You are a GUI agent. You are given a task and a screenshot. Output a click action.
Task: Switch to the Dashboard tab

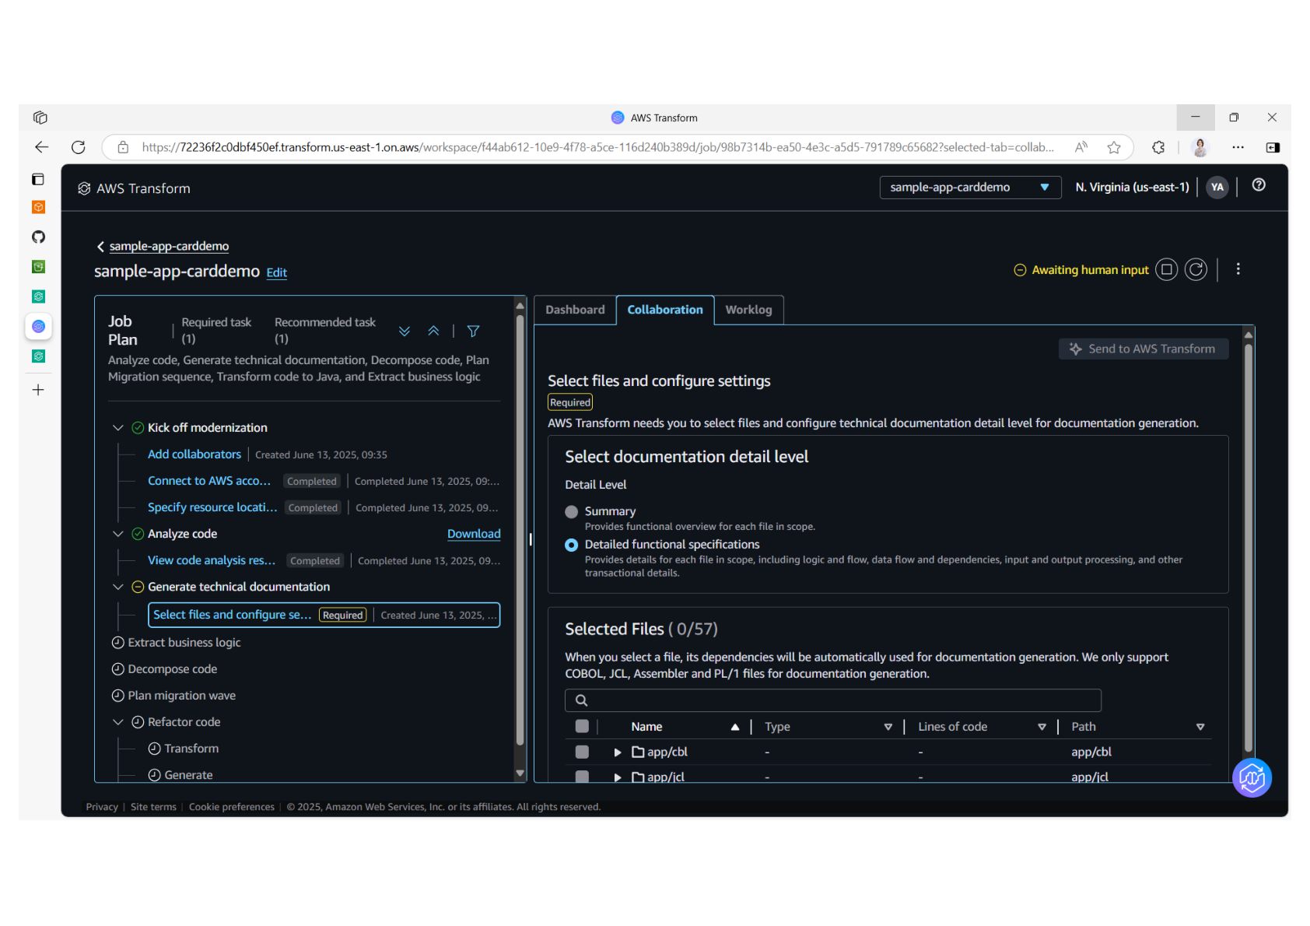coord(575,310)
